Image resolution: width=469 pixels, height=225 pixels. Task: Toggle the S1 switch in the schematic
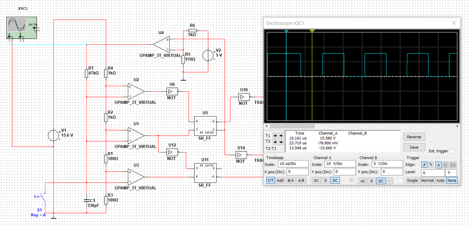pyautogui.click(x=42, y=199)
